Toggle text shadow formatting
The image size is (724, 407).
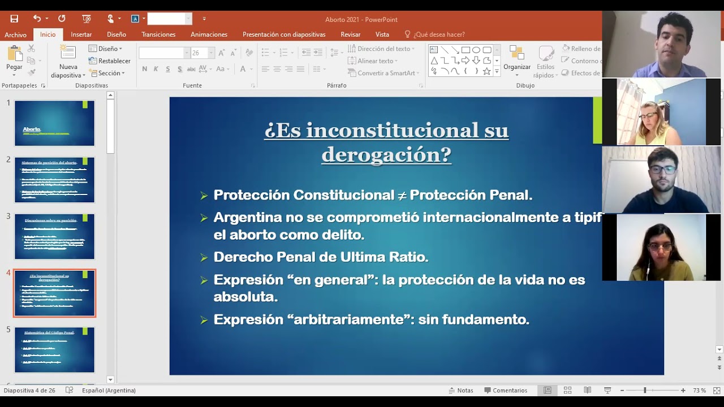click(180, 69)
